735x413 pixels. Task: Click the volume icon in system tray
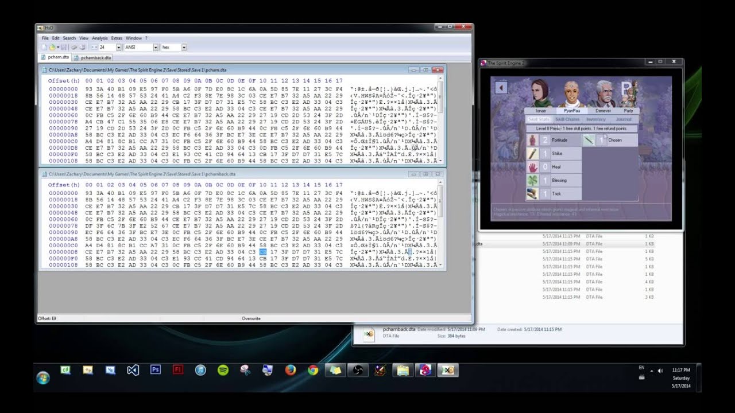[x=660, y=371]
